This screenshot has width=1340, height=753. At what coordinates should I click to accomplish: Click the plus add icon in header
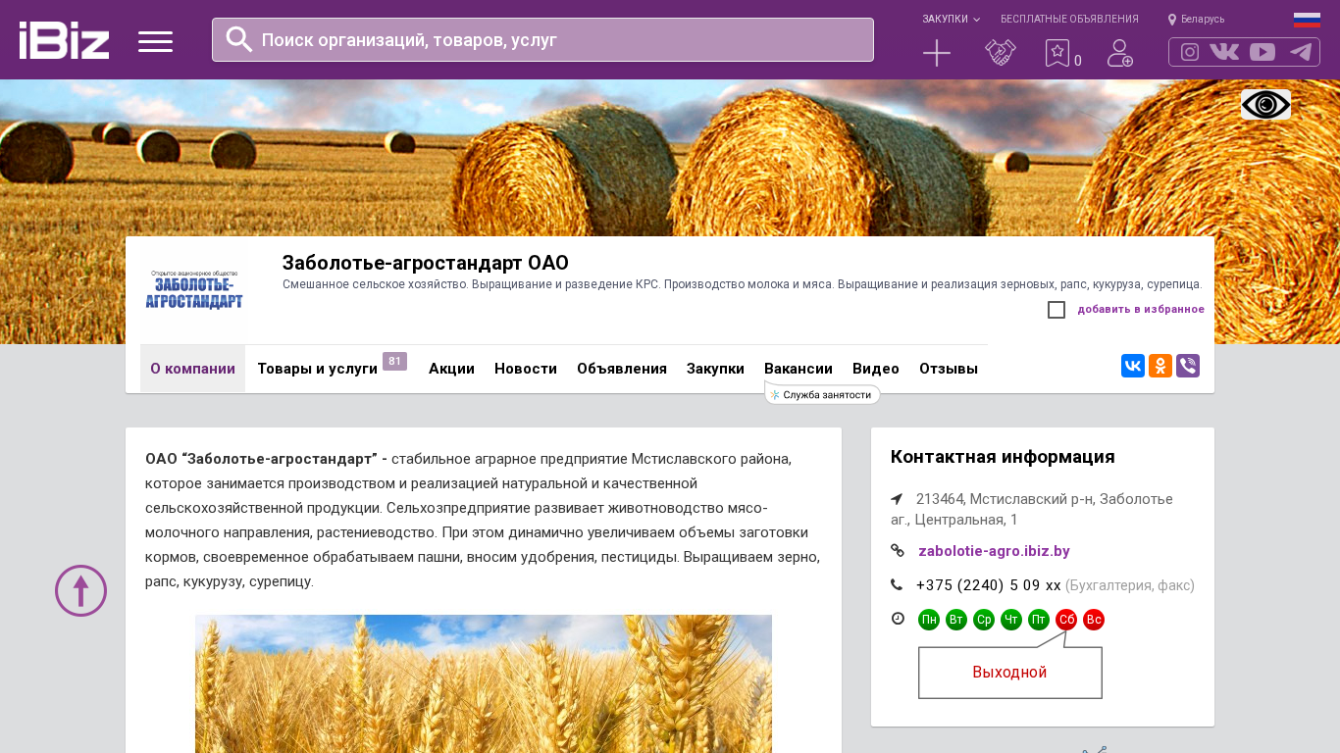(937, 53)
